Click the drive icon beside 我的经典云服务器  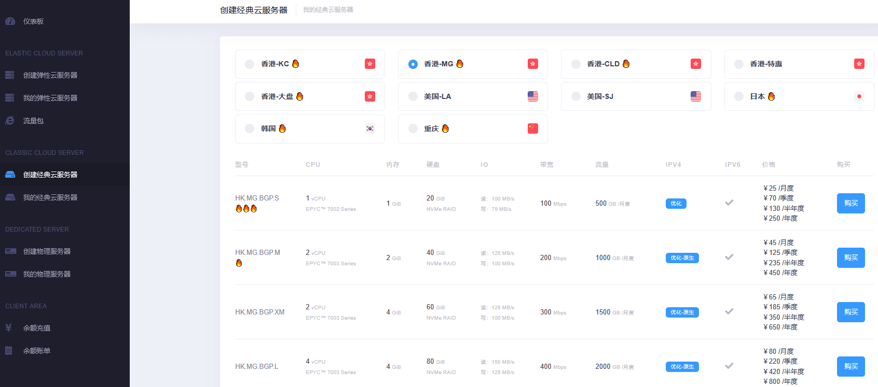[10, 197]
